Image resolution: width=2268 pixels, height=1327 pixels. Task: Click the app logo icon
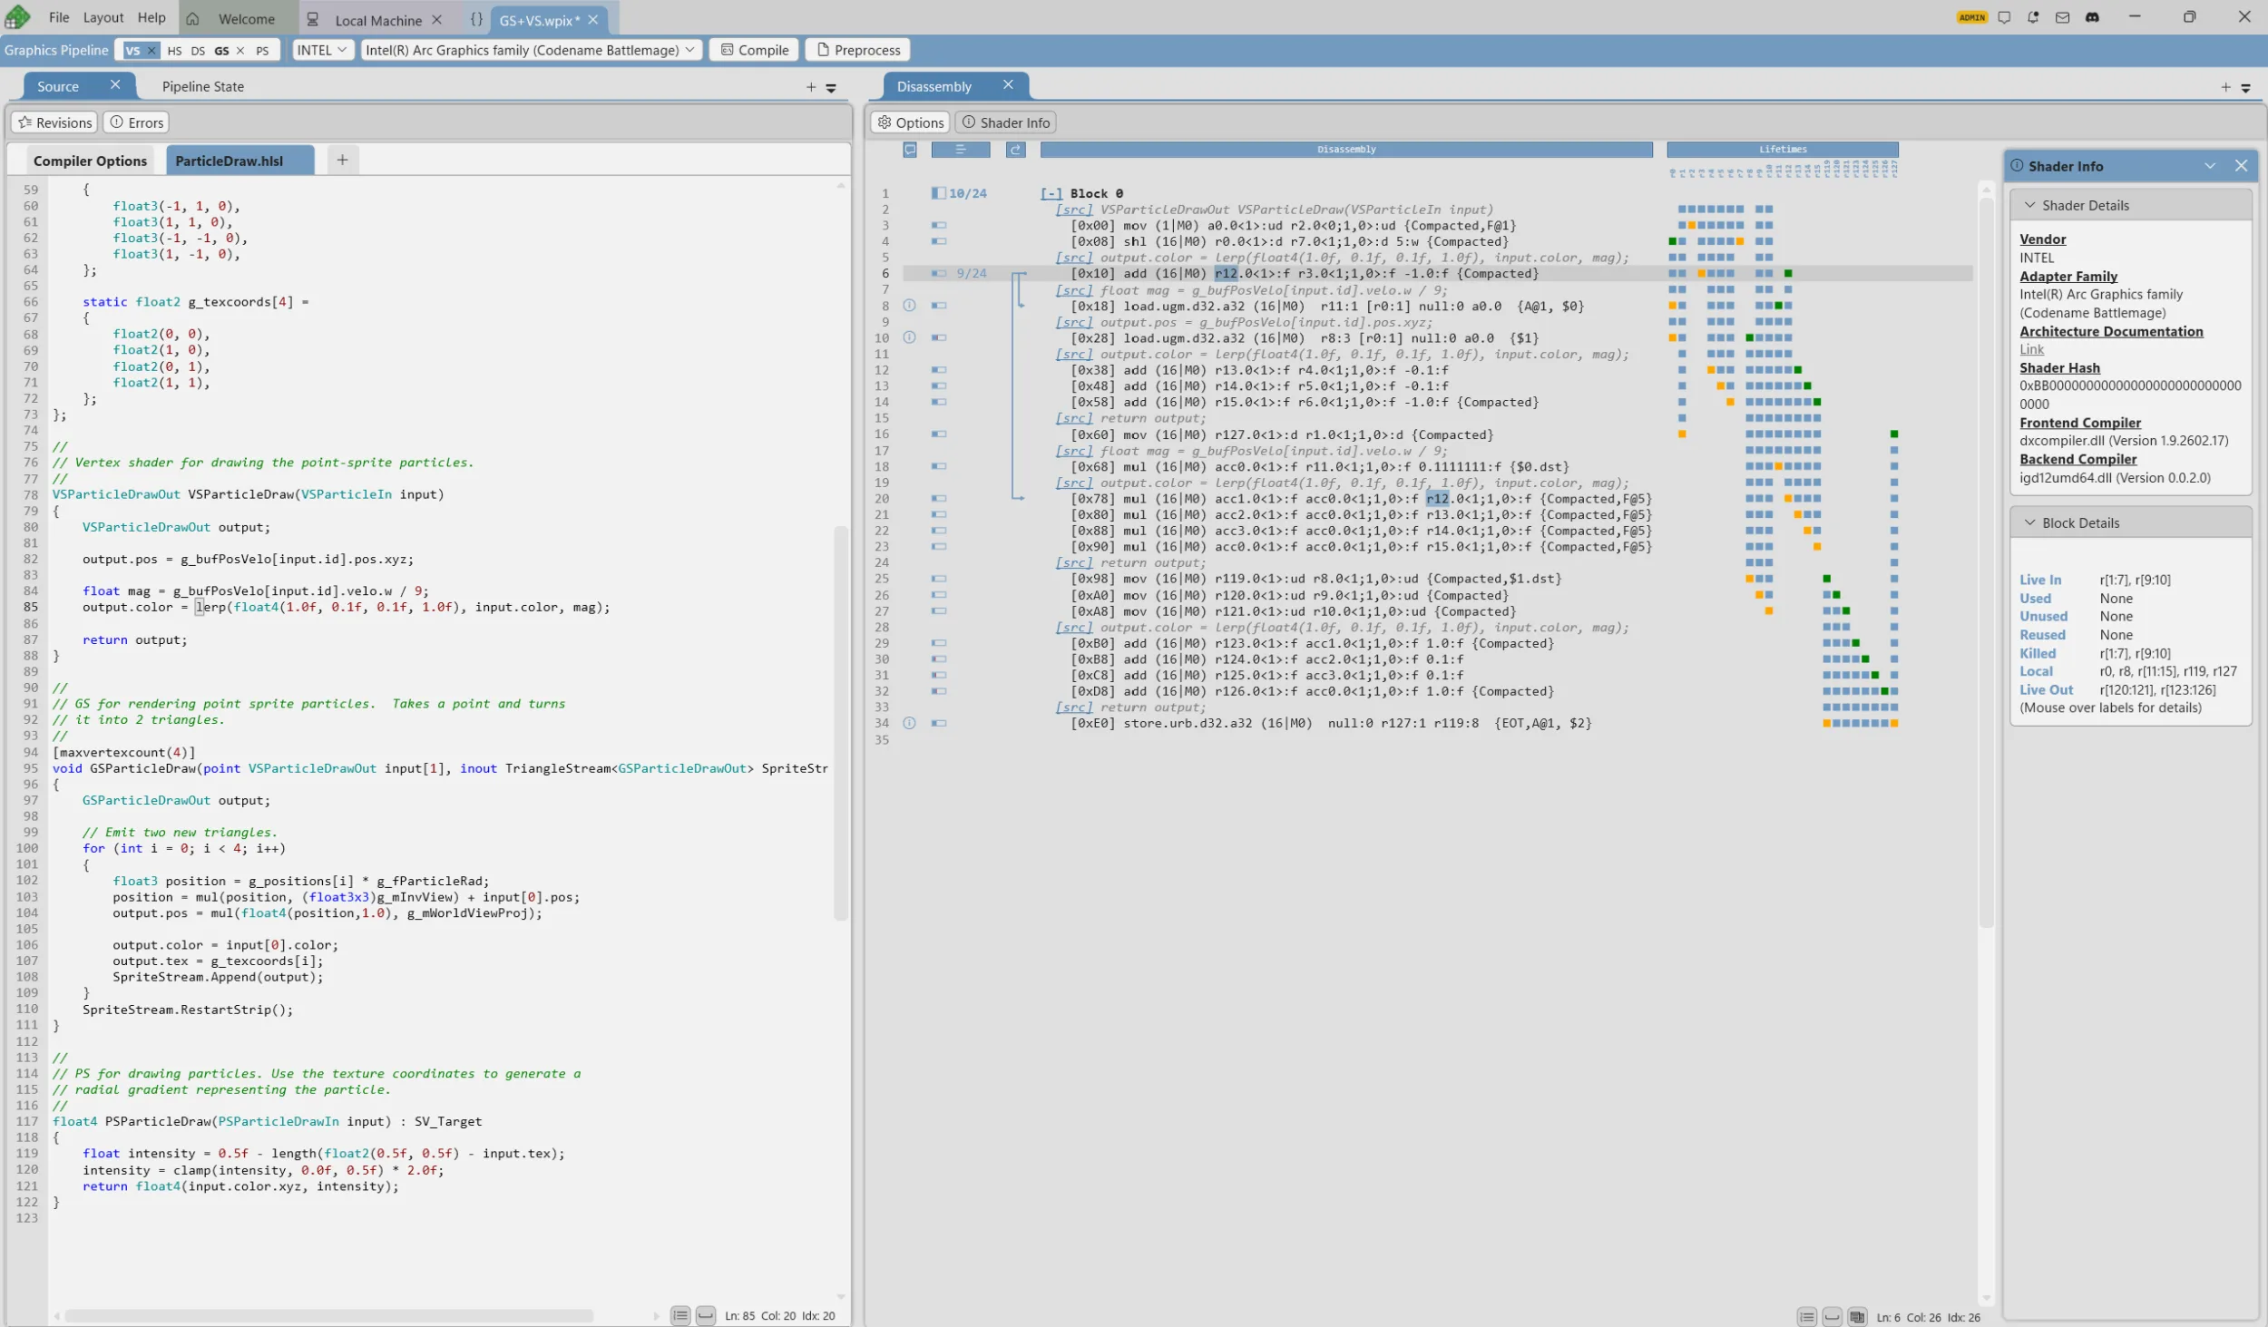[x=18, y=16]
